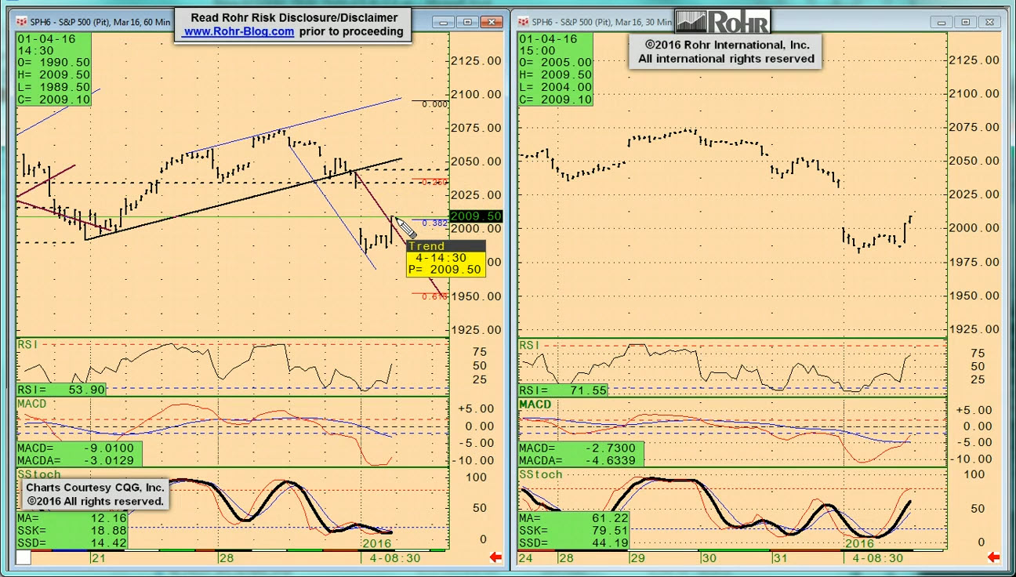Viewport: 1016px width, 577px height.
Task: Maximize the 30 Min chart window
Action: point(966,22)
